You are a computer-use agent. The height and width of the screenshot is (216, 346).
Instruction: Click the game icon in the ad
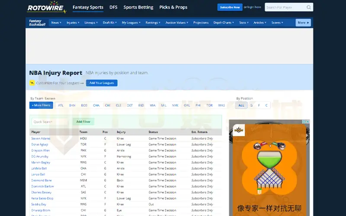[x=239, y=130]
